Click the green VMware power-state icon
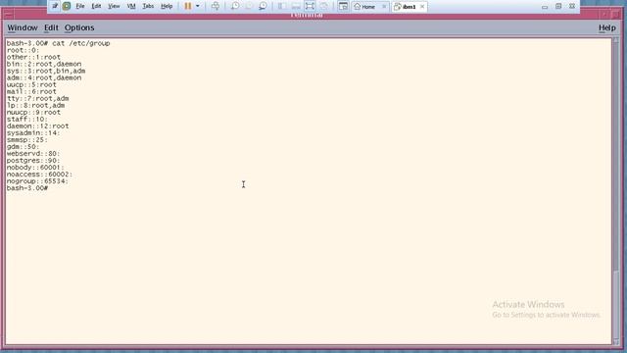The image size is (627, 353). (x=67, y=6)
